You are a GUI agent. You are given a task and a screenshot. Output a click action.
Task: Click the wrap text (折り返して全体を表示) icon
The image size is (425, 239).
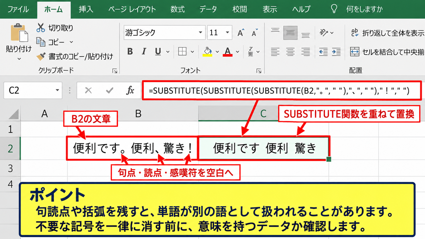click(x=355, y=33)
